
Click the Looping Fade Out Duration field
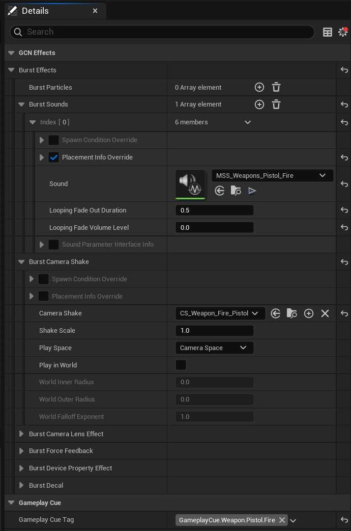click(x=214, y=210)
